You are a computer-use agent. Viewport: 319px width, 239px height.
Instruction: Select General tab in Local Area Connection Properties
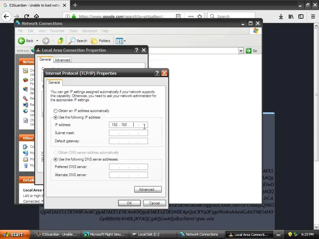point(45,59)
